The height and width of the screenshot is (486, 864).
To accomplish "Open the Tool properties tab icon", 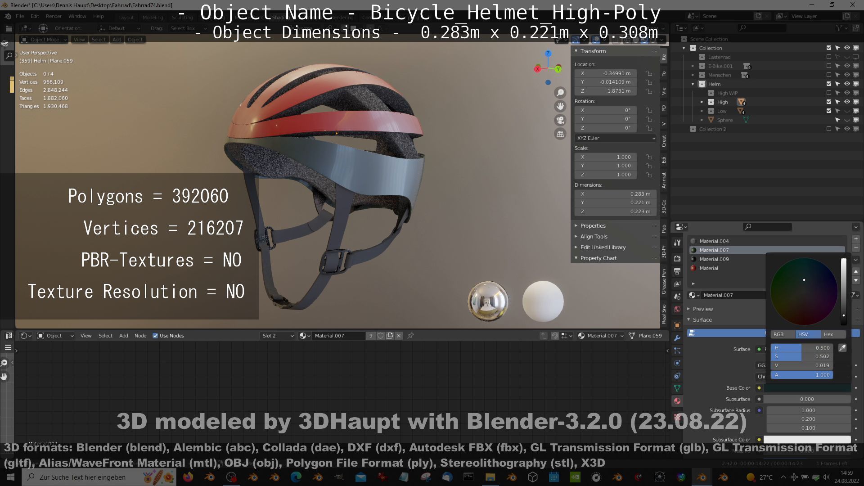I will click(x=677, y=243).
